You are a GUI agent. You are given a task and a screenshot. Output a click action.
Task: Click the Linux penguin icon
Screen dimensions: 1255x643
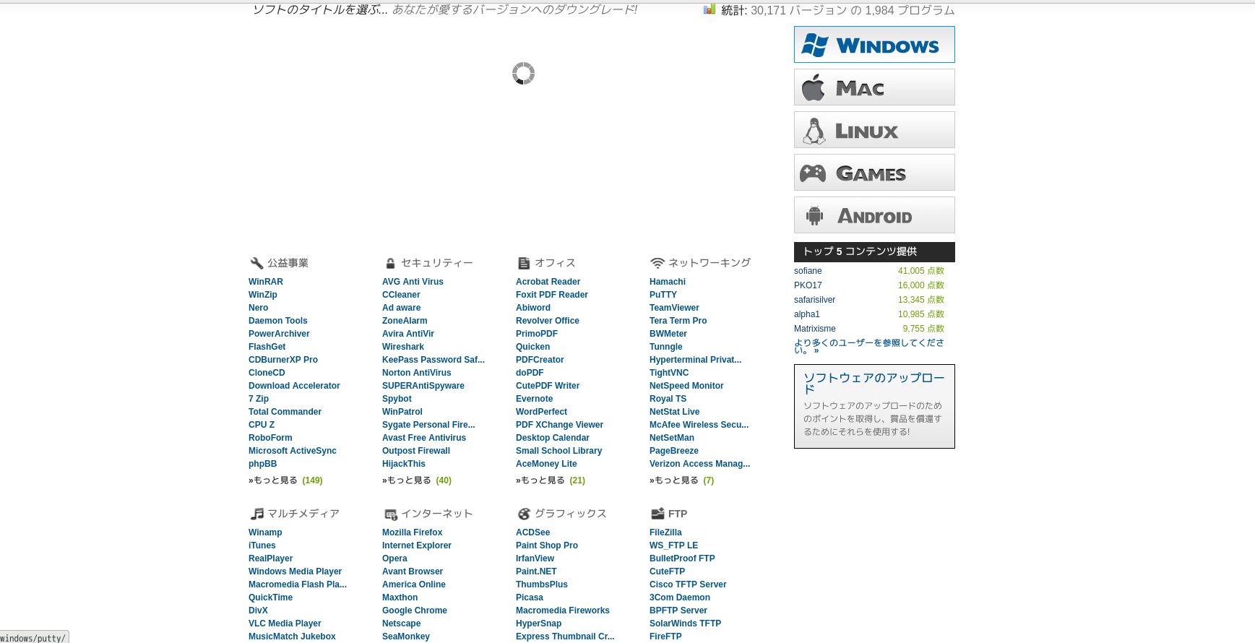click(814, 131)
